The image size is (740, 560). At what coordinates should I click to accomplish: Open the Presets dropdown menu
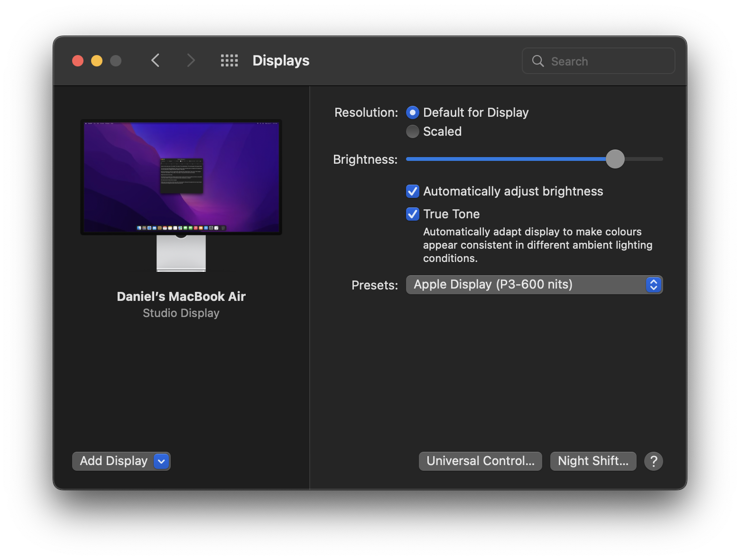534,285
